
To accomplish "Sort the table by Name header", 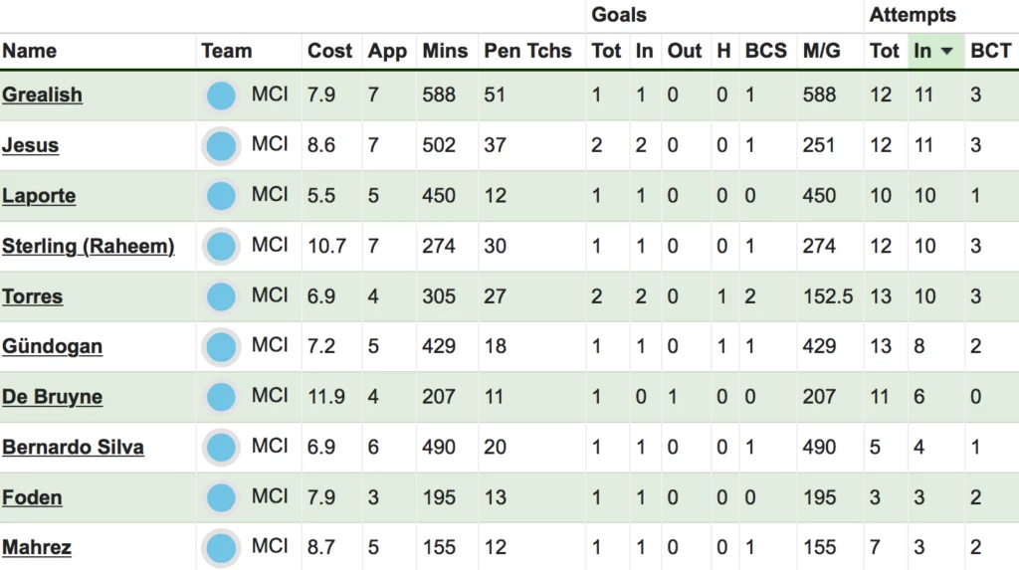I will [x=29, y=51].
